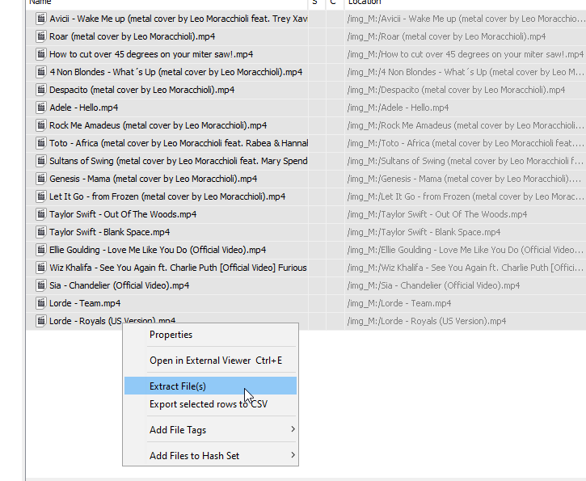
Task: Click icon for Lorde - Team.mp4
Action: pos(40,303)
